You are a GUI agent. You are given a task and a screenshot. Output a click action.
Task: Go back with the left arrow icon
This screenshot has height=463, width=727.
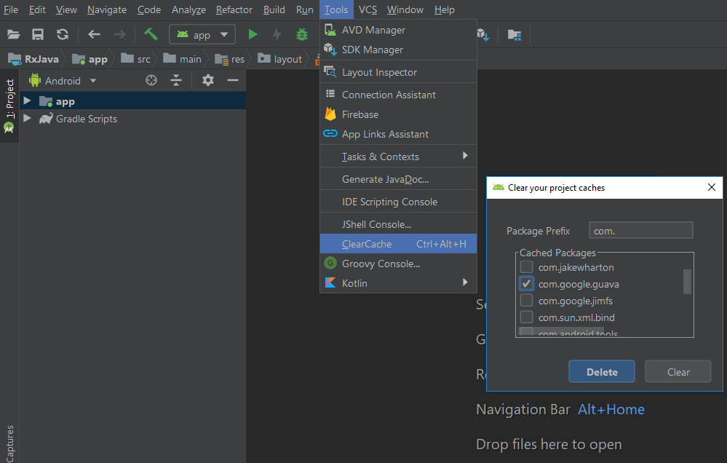coord(94,34)
